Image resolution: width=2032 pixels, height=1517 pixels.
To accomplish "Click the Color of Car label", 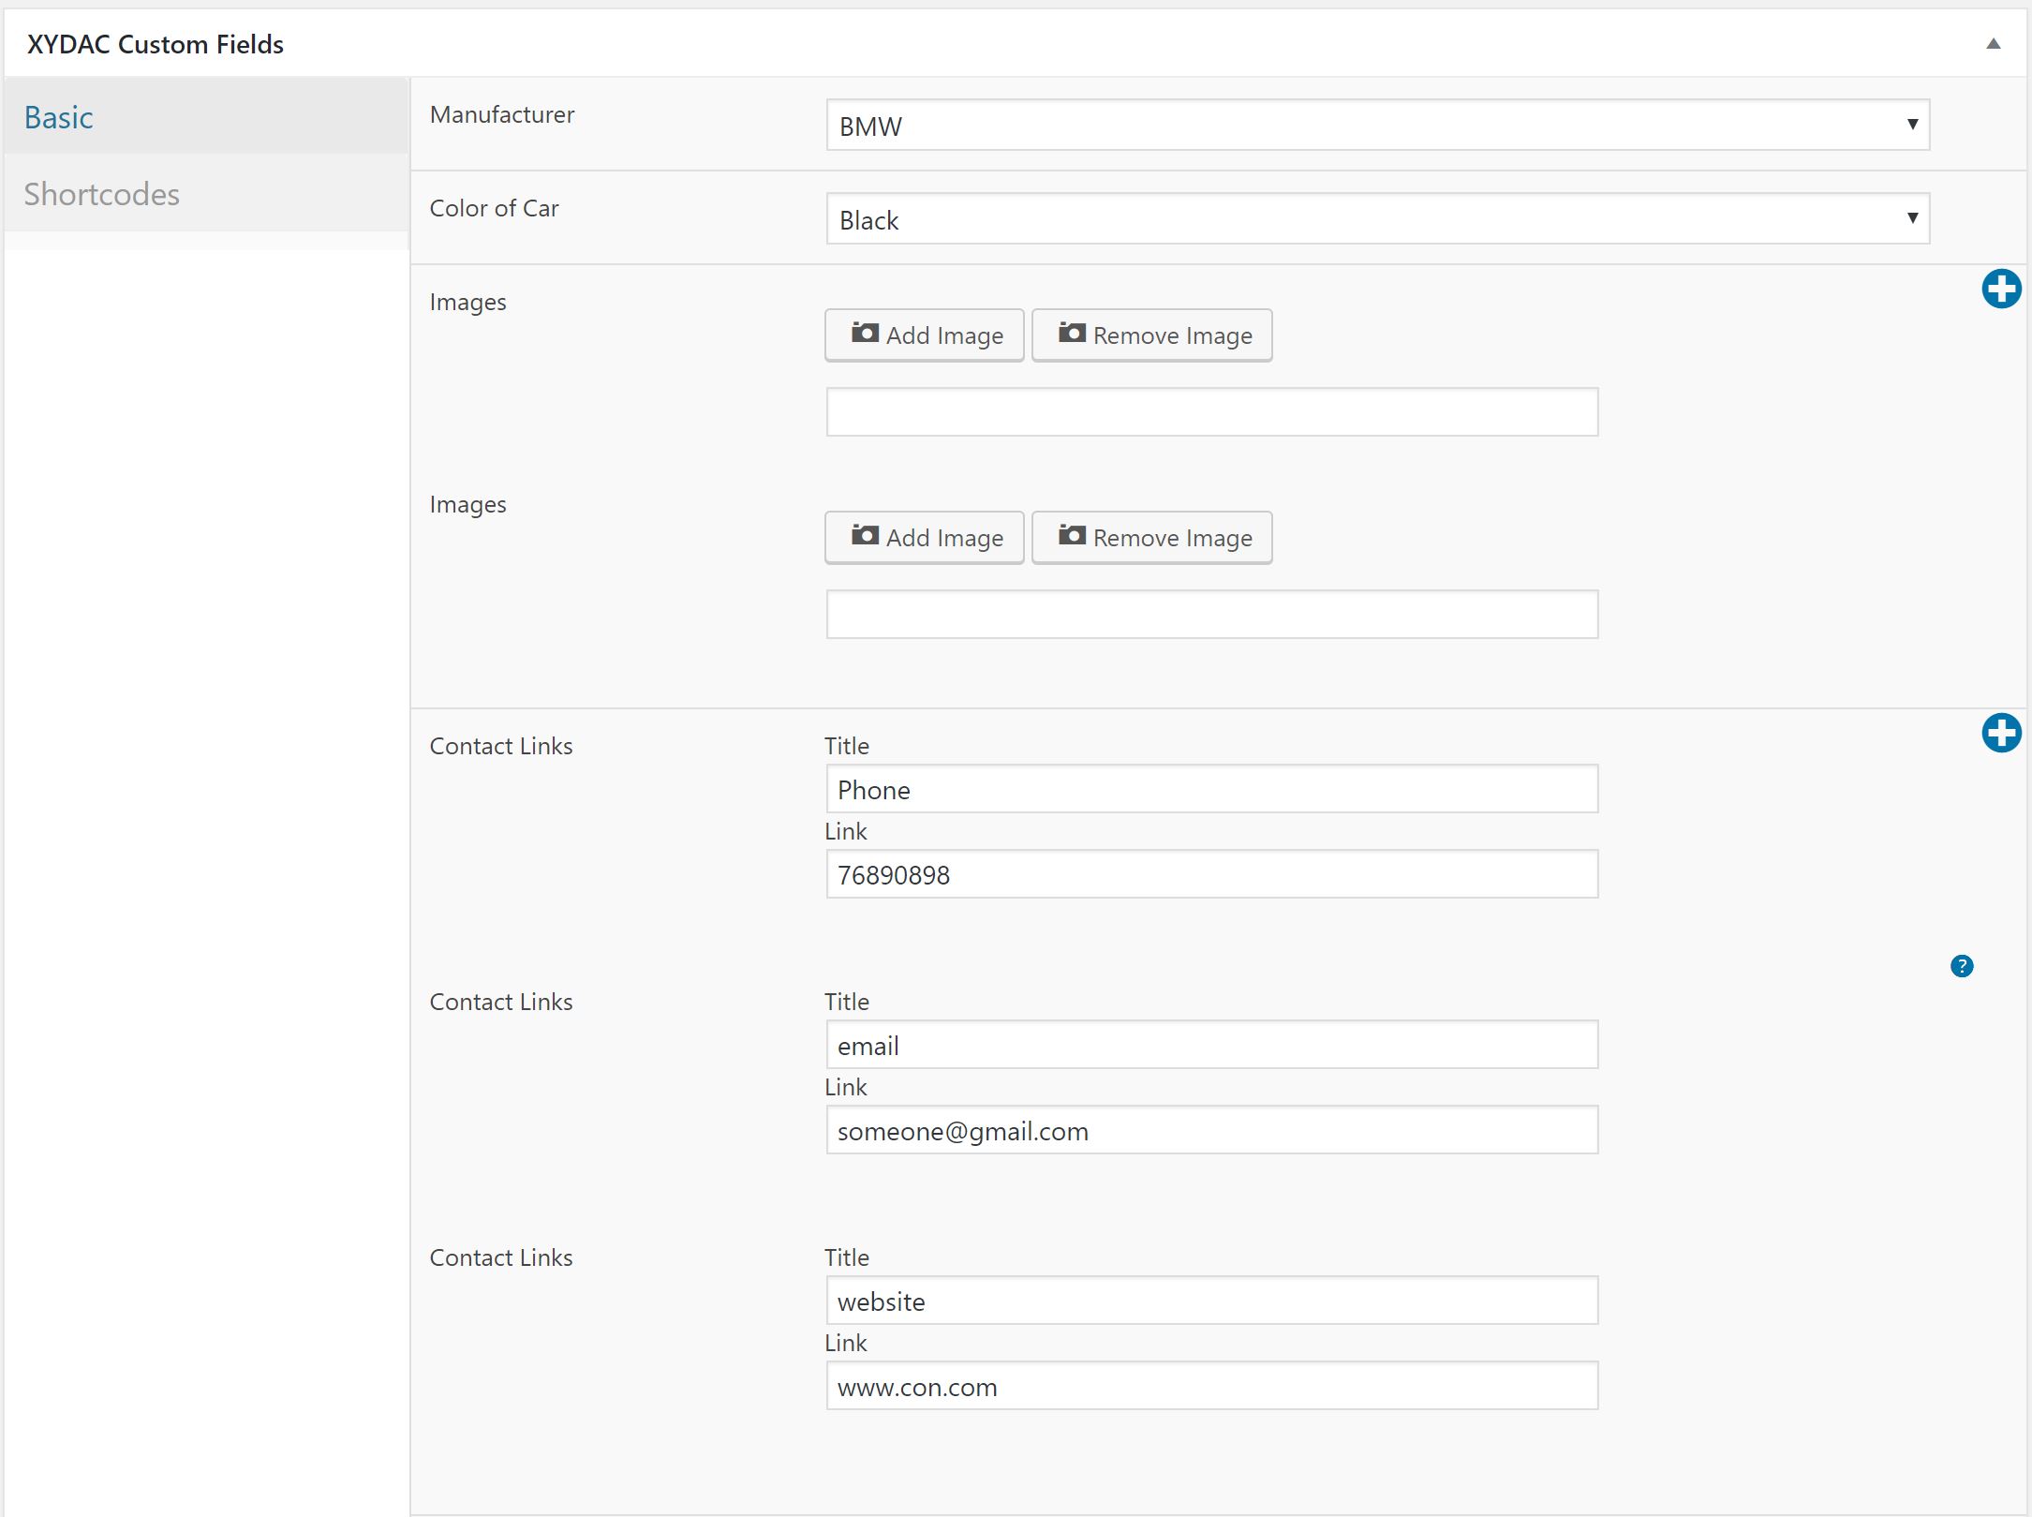I will point(494,208).
